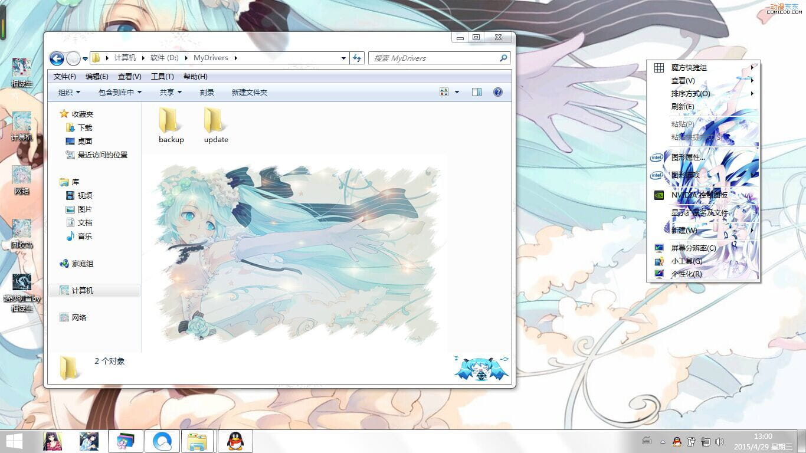Toggle the preview pane in Explorer
806x453 pixels.
point(477,91)
